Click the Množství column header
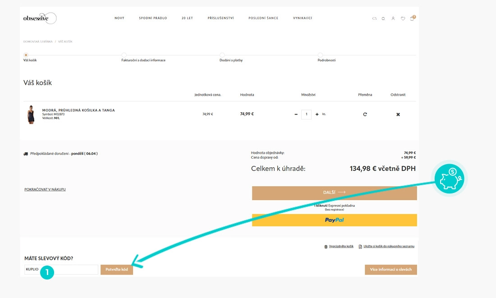The width and height of the screenshot is (496, 298). pyautogui.click(x=308, y=95)
